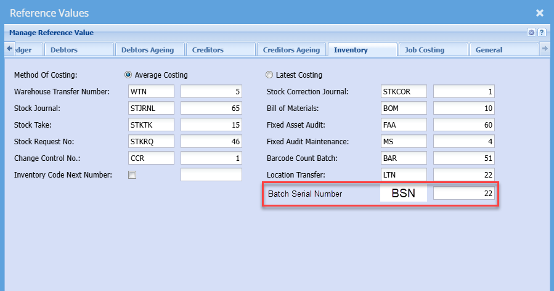The height and width of the screenshot is (291, 554).
Task: Click the Barcode Count Batch number field showing 51
Action: click(463, 158)
